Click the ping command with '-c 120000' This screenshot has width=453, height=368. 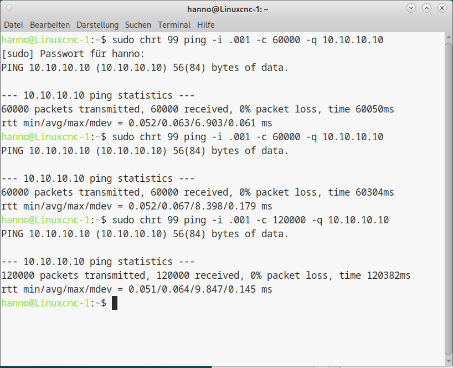pyautogui.click(x=250, y=220)
